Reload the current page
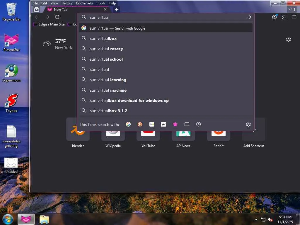300x225 pixels. (57, 17)
